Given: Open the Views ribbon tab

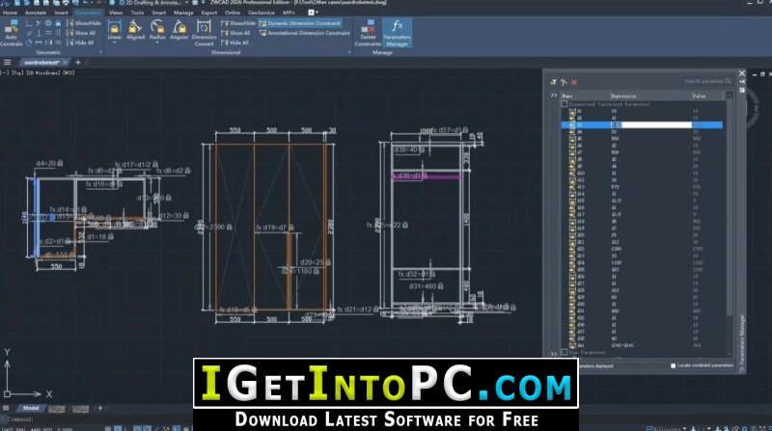Looking at the screenshot, I should point(116,13).
